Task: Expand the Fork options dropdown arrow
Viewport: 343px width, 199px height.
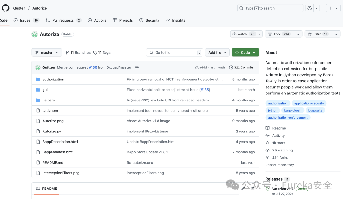Action: coord(298,34)
